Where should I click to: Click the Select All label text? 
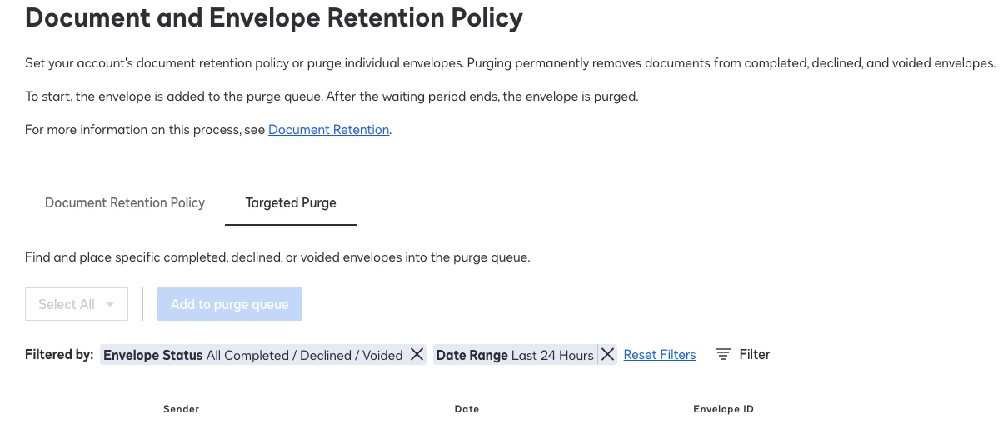[x=67, y=305]
